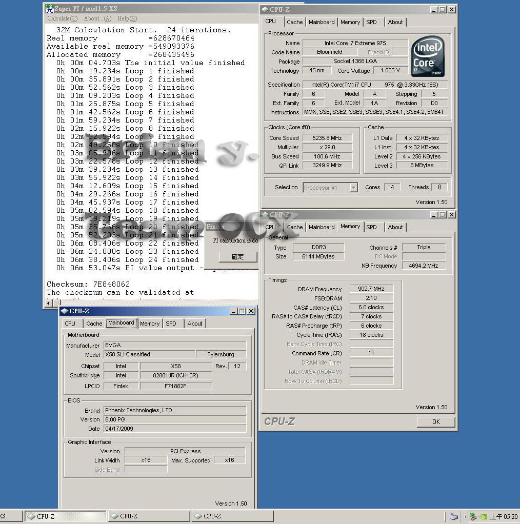Open first CPU-Z taskbar button
Viewport: 520px width, 524px height.
[65, 516]
